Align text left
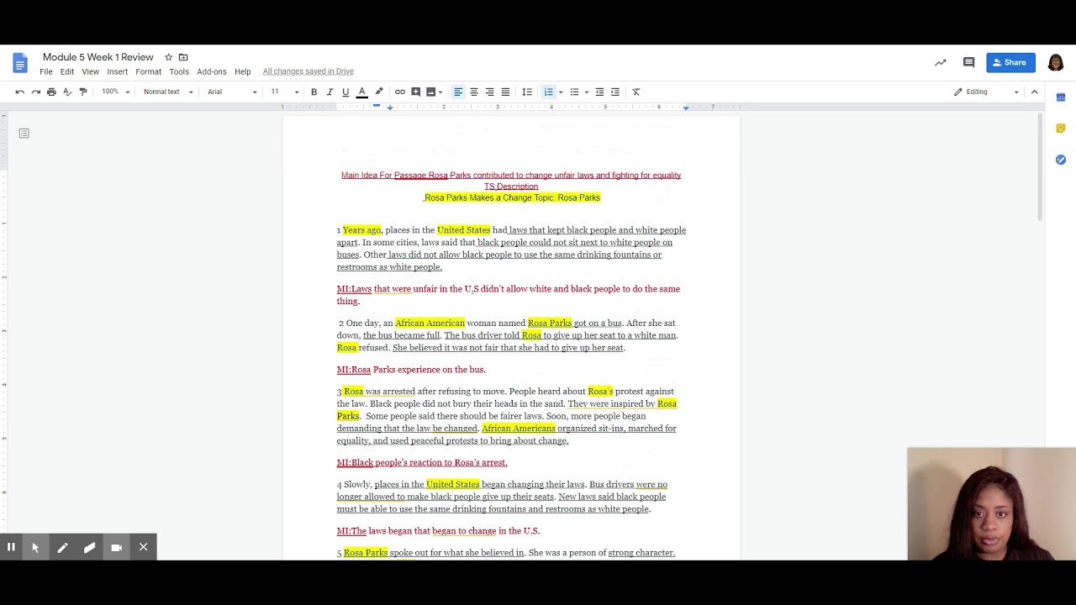Screen dimensions: 1076x605 point(458,92)
